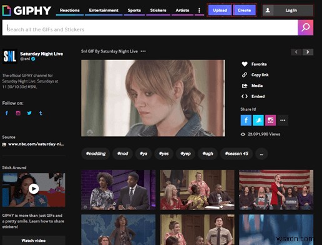
Task: Follow SNL on Facebook in the sidebar
Action: (7, 113)
